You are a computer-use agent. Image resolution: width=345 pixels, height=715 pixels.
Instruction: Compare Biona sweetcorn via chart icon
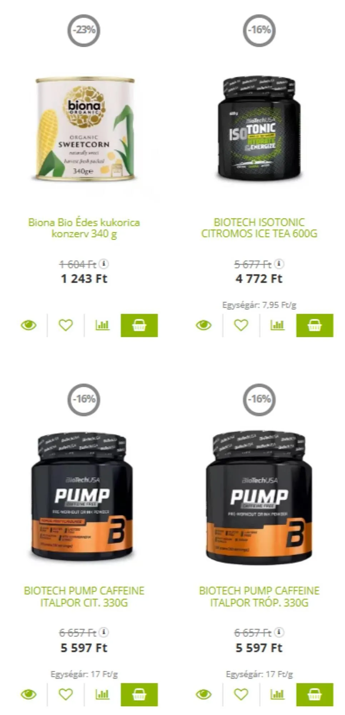pos(102,325)
